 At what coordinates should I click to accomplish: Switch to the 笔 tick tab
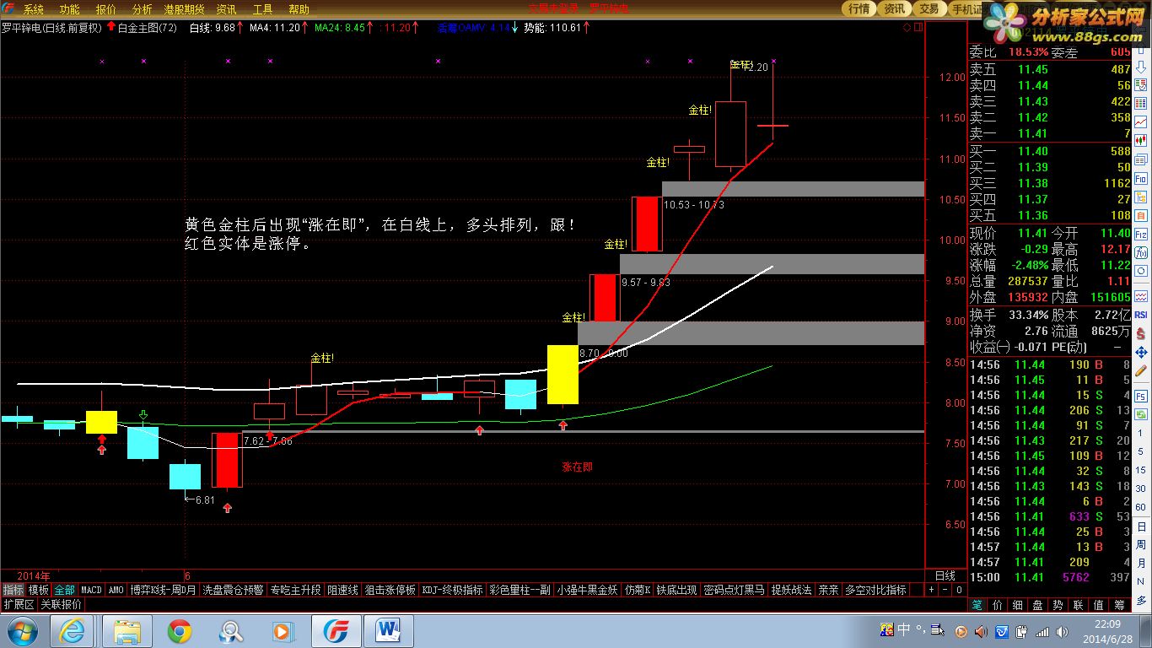point(977,605)
